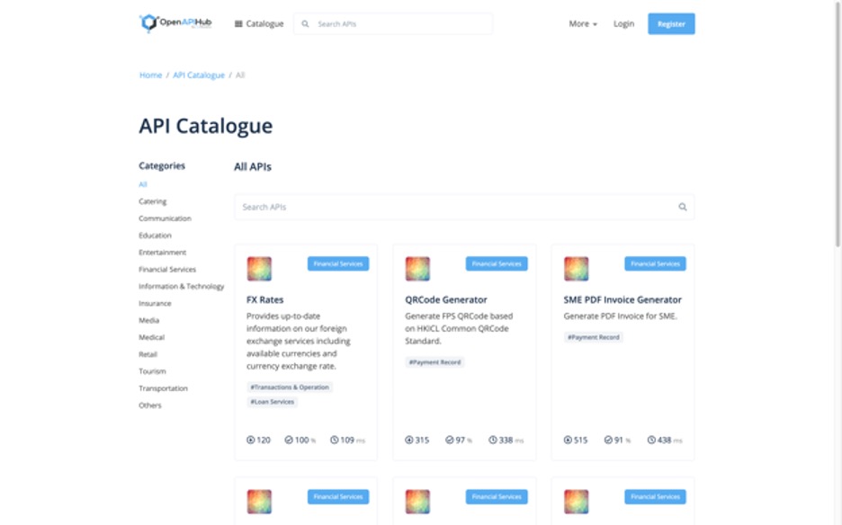Click the response time clock icon on FX Rates
The width and height of the screenshot is (842, 525).
pyautogui.click(x=335, y=440)
